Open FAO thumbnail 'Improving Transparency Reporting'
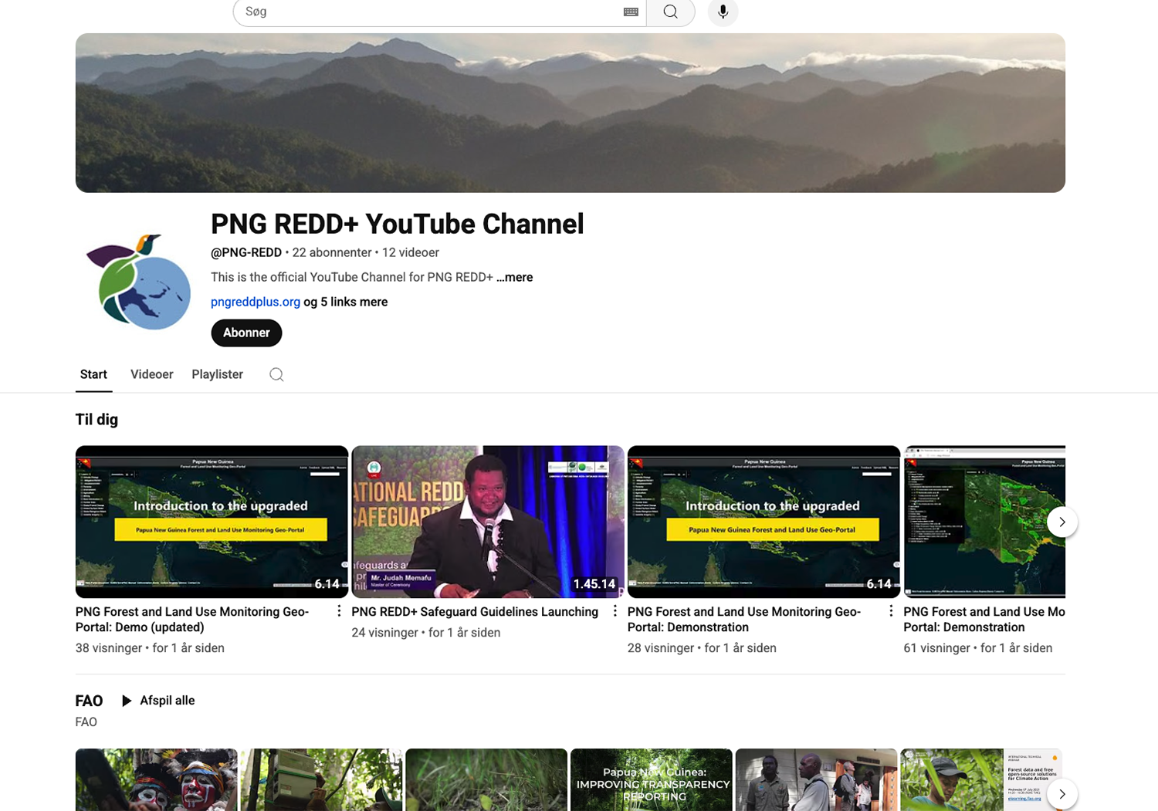 652,779
